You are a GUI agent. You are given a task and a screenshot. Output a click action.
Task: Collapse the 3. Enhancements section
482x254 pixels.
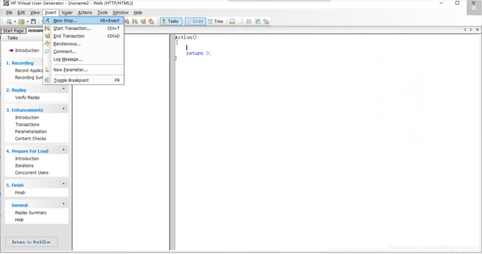coord(64,109)
